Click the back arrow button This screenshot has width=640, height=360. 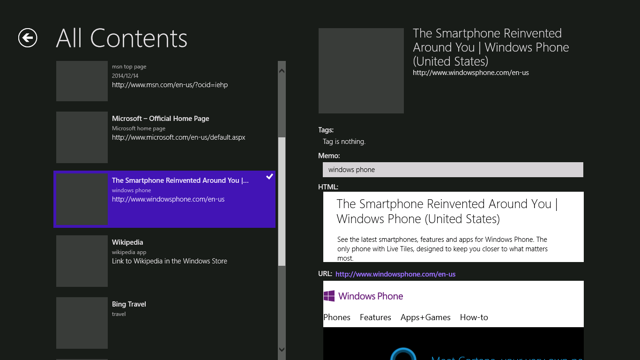pyautogui.click(x=28, y=38)
